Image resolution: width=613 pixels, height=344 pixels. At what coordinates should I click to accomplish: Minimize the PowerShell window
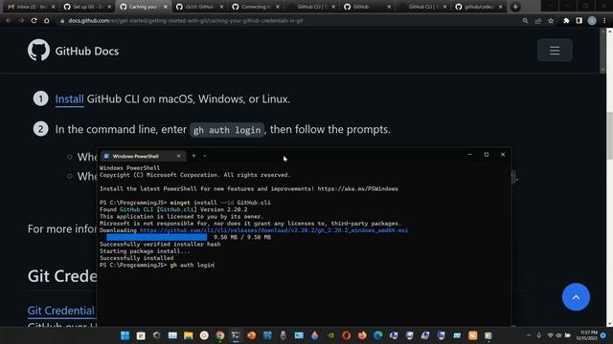tap(470, 155)
